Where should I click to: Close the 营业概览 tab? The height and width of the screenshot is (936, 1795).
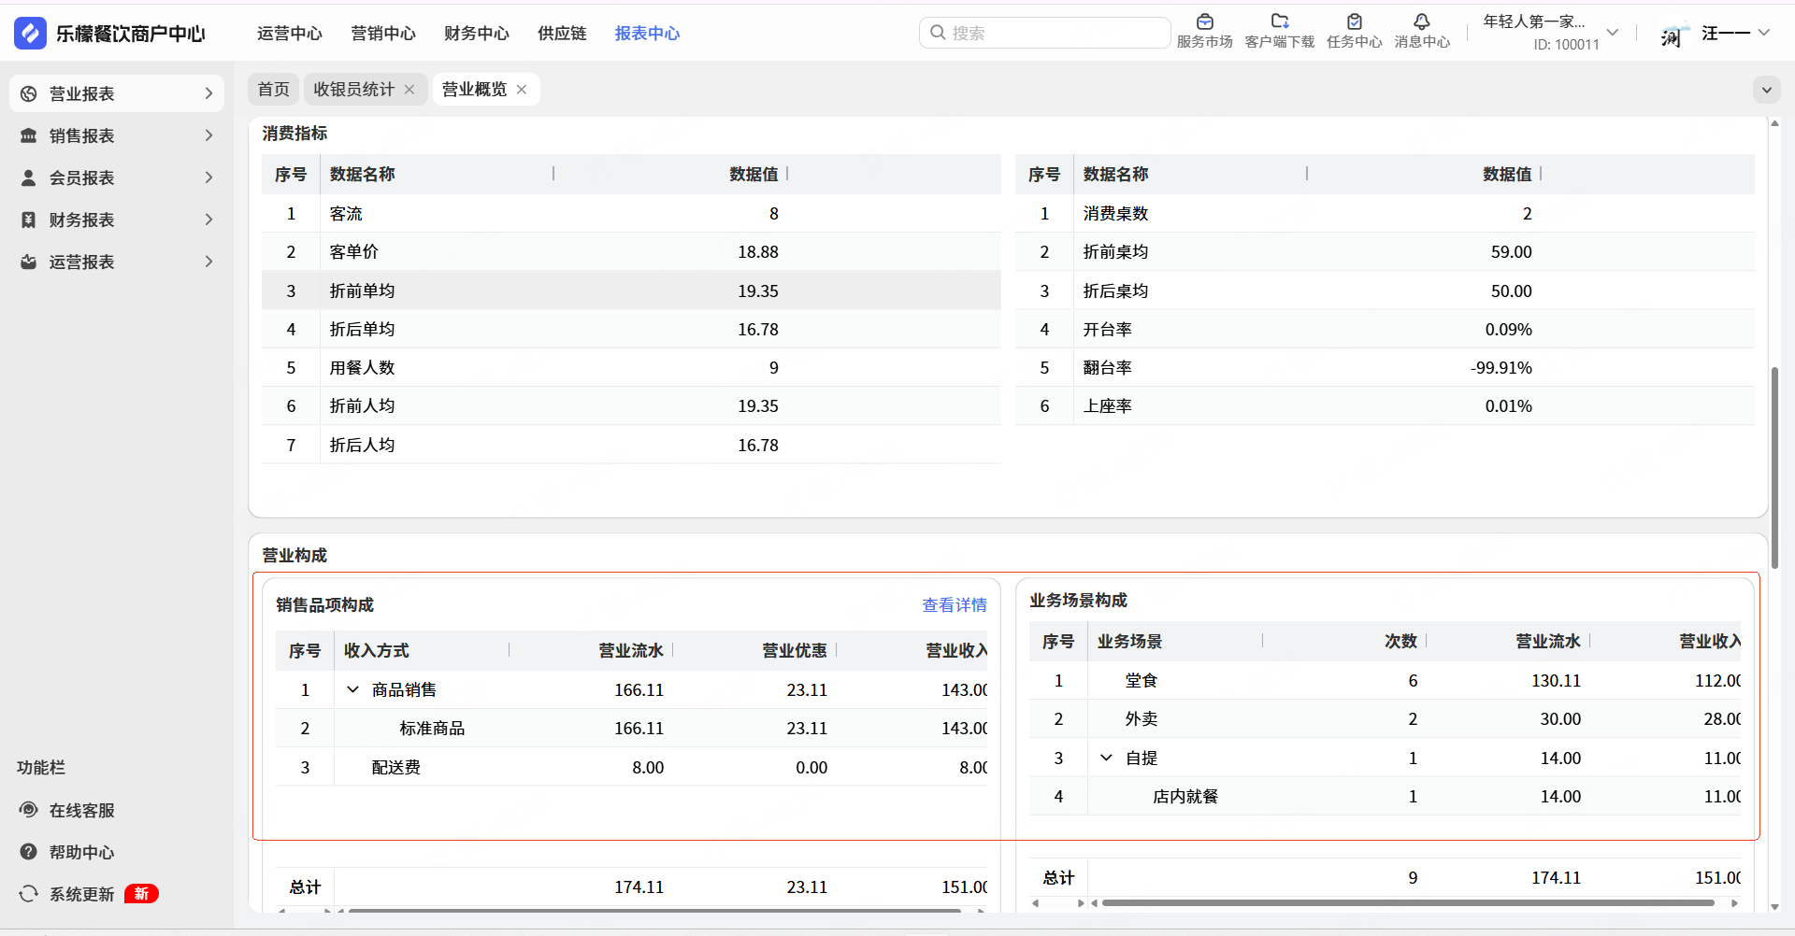coord(522,90)
